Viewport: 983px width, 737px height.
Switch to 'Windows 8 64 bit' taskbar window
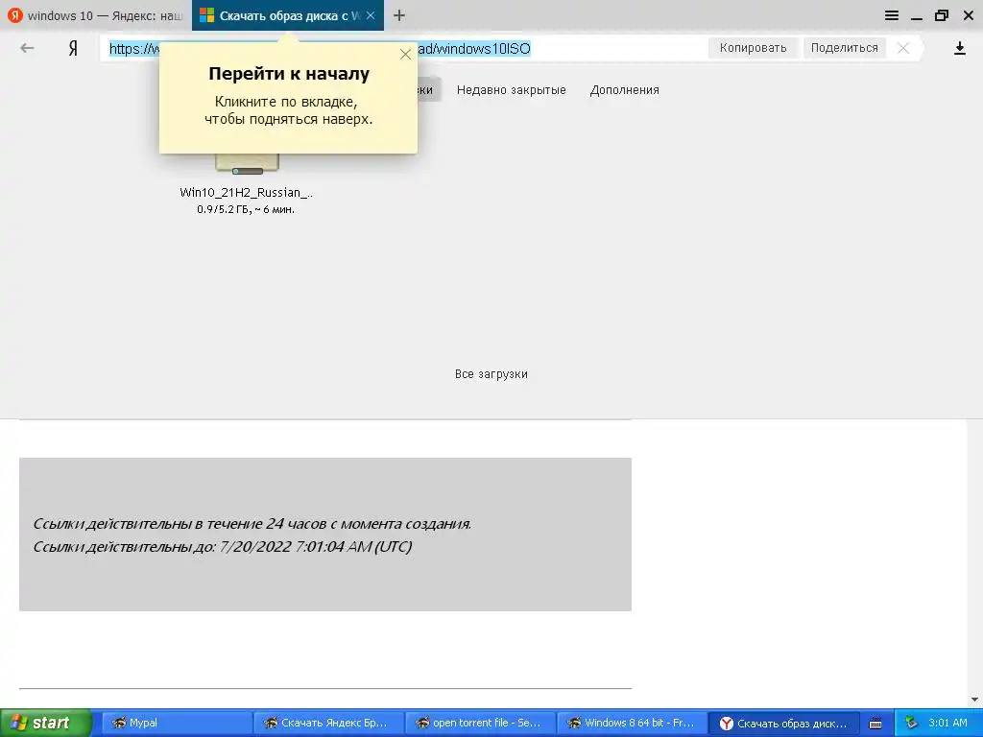click(x=632, y=724)
